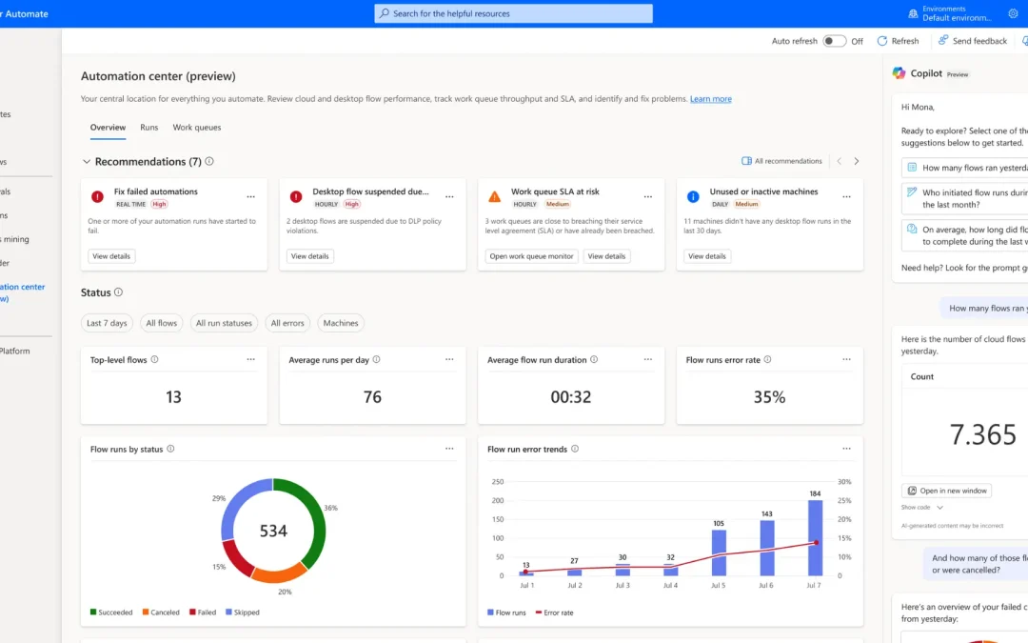
Task: Click info icon next to Flow run error trends
Action: (x=575, y=449)
